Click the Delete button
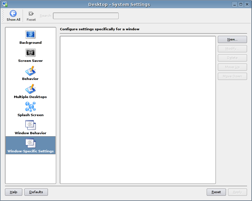 (232, 58)
